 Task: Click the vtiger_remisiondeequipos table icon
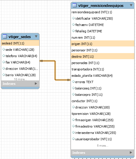click(75, 5)
